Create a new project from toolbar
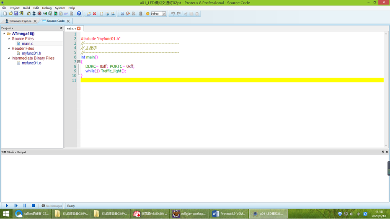 (x=5, y=14)
